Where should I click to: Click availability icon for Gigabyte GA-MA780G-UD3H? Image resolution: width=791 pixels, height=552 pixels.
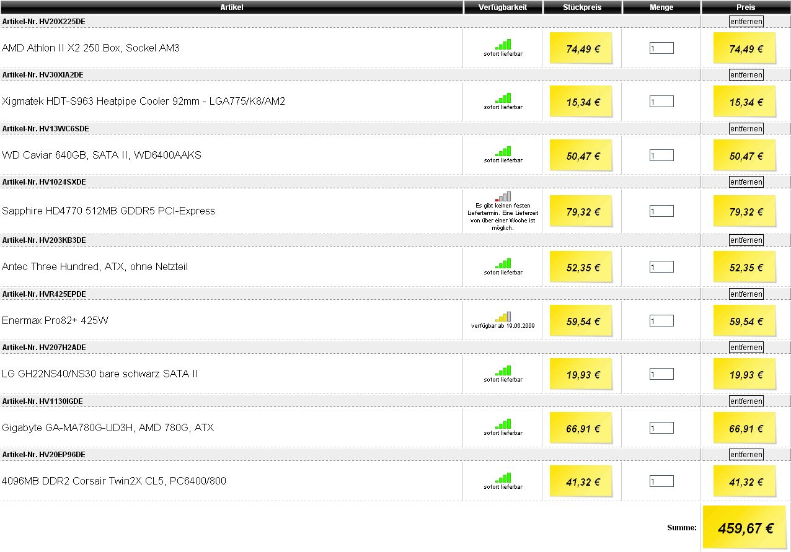pos(503,424)
